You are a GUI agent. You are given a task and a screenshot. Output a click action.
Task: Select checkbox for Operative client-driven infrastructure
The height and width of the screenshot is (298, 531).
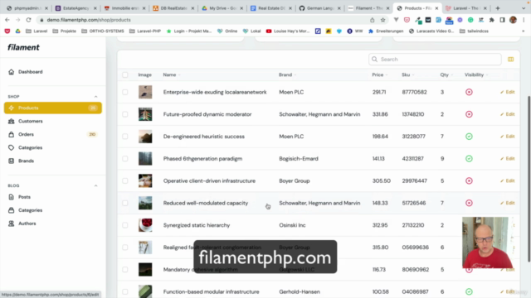pyautogui.click(x=125, y=180)
